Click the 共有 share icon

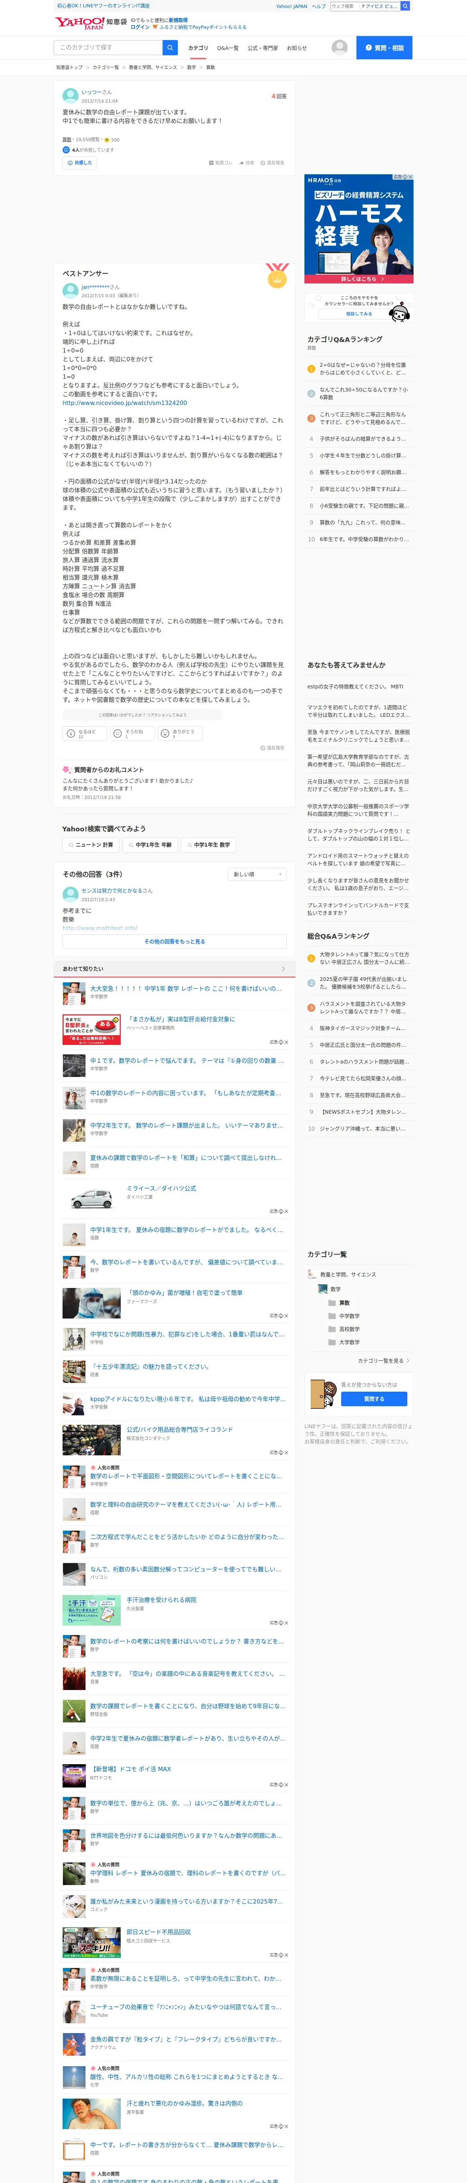(242, 163)
